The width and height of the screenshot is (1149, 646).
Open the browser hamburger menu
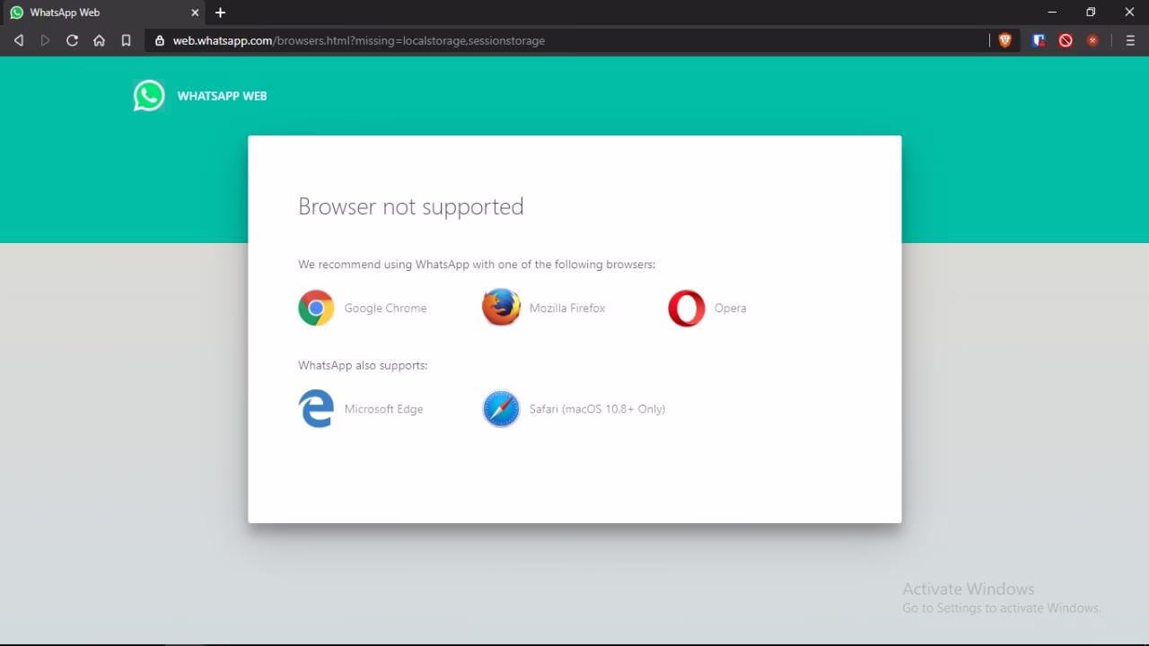(x=1130, y=40)
